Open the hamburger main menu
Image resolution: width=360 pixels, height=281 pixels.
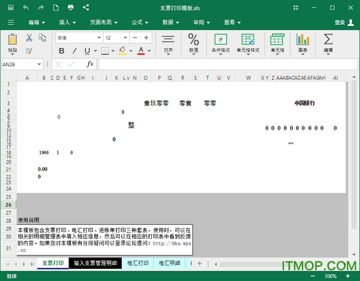[x=11, y=22]
